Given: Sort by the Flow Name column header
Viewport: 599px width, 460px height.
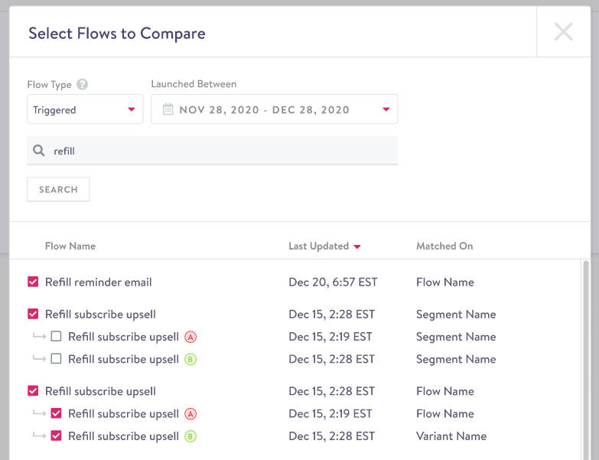Looking at the screenshot, I should click(70, 246).
